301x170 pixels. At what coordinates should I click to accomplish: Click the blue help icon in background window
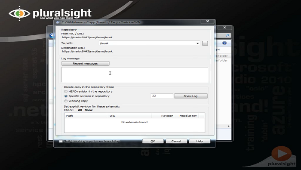click(224, 43)
